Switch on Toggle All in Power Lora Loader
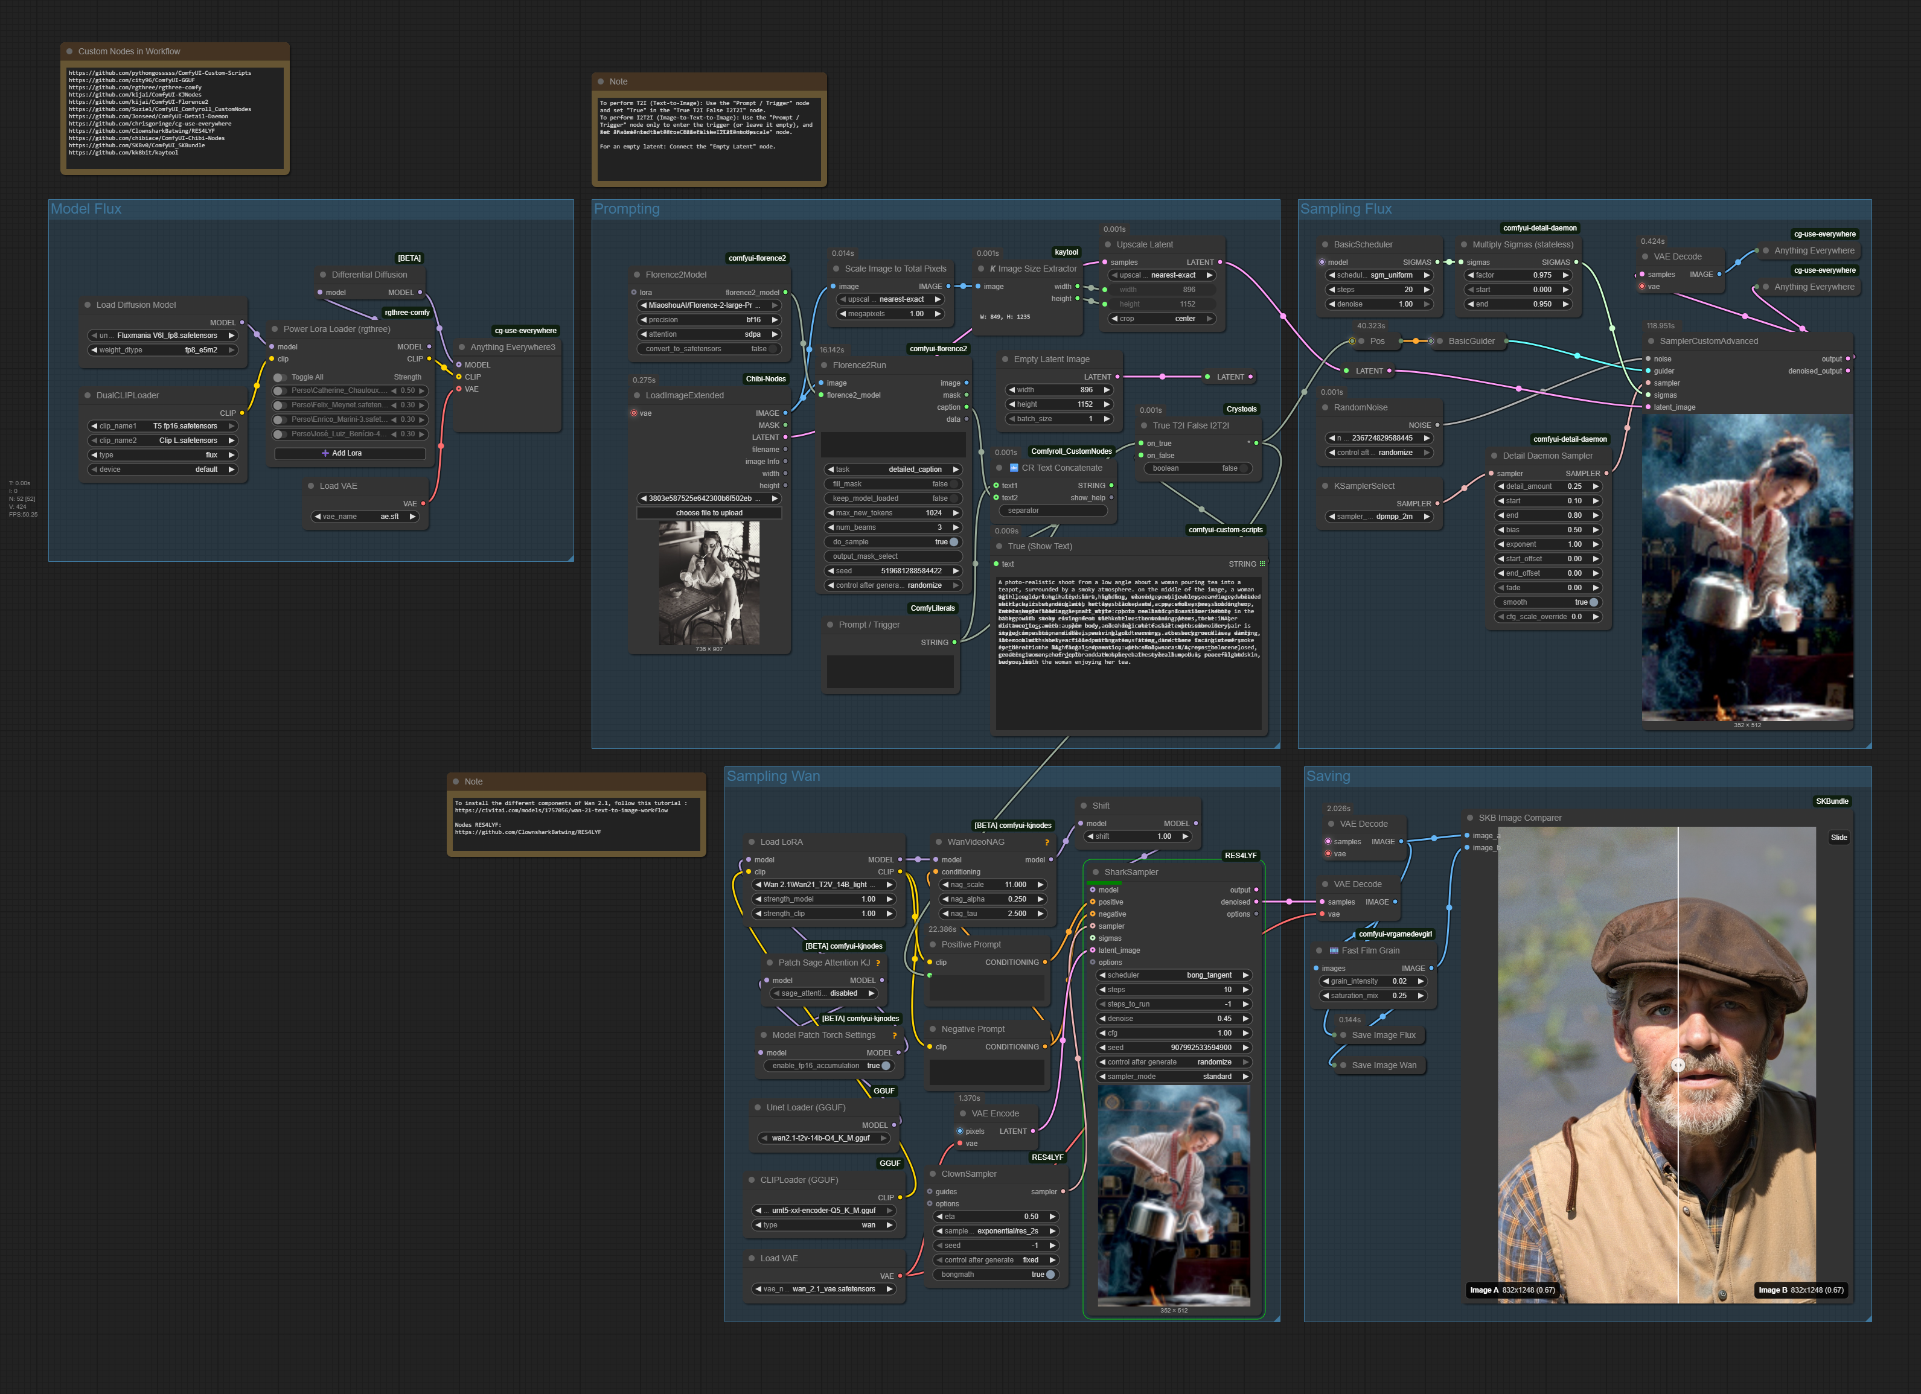This screenshot has height=1394, width=1921. (x=280, y=378)
